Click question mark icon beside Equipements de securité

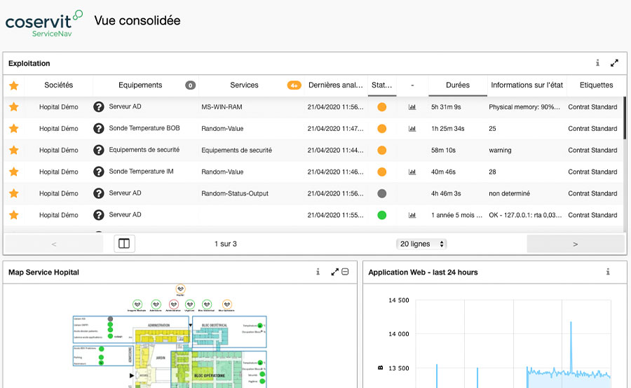point(99,150)
